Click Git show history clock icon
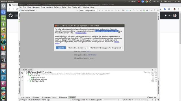Screen dimensions: 181x101 pyautogui.click(x=133, y=10)
